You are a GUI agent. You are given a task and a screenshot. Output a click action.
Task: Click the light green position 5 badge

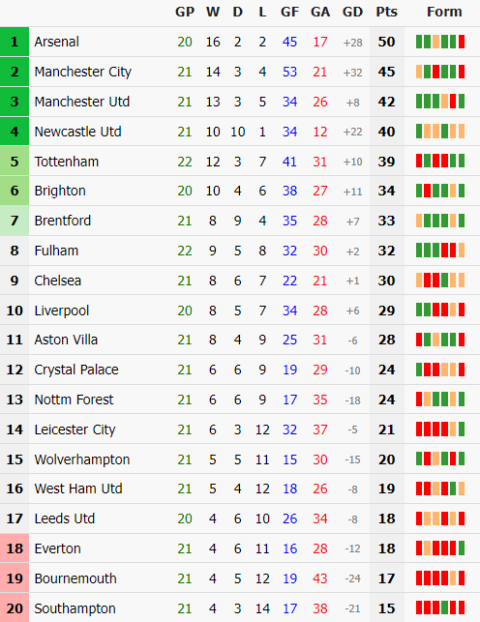15,161
